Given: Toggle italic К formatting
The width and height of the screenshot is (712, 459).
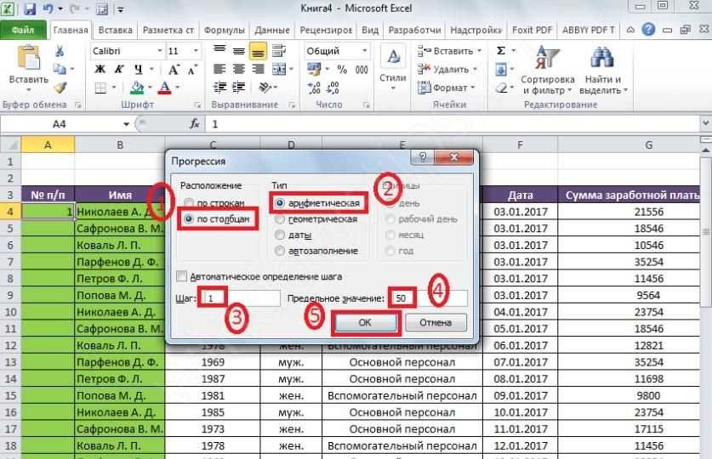Looking at the screenshot, I should (x=116, y=70).
